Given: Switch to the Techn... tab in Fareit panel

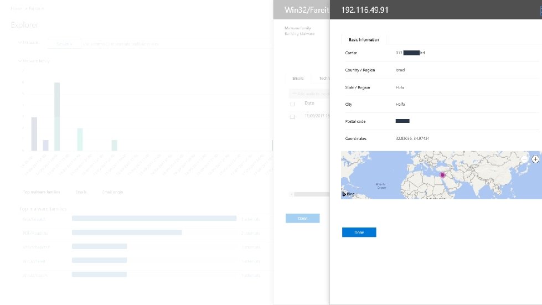Looking at the screenshot, I should [x=324, y=79].
